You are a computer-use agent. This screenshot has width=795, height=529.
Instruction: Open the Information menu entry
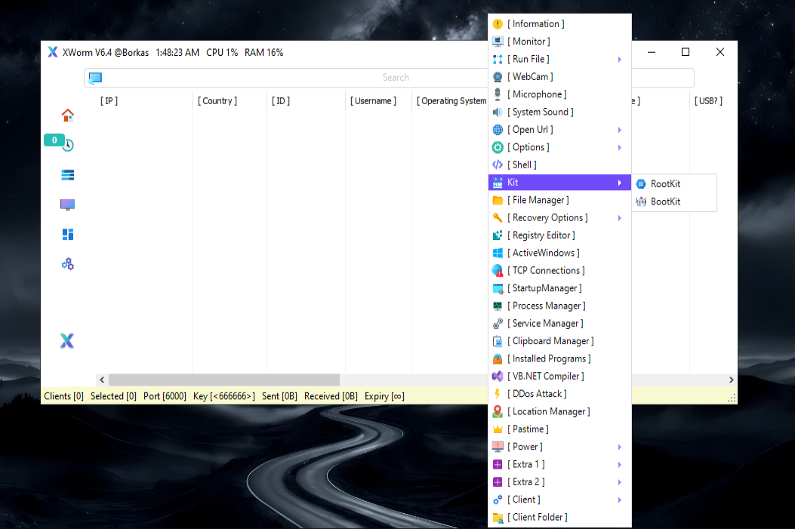tap(535, 24)
